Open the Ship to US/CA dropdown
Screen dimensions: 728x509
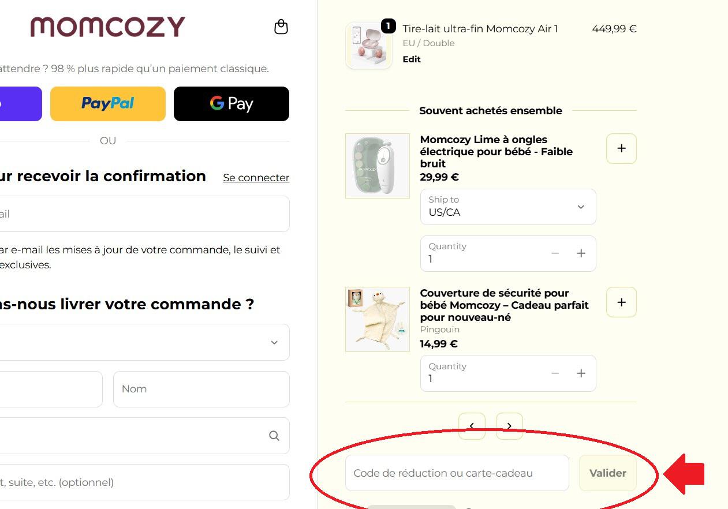[x=507, y=207]
